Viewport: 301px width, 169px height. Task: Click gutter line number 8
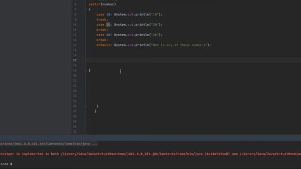pyautogui.click(x=75, y=15)
